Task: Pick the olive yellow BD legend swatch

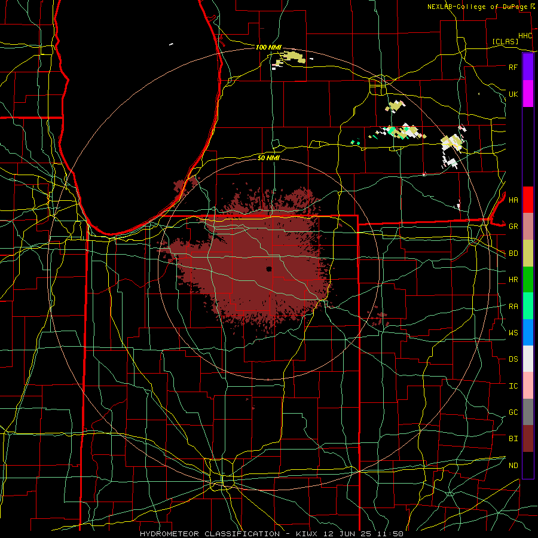Action: tap(528, 253)
